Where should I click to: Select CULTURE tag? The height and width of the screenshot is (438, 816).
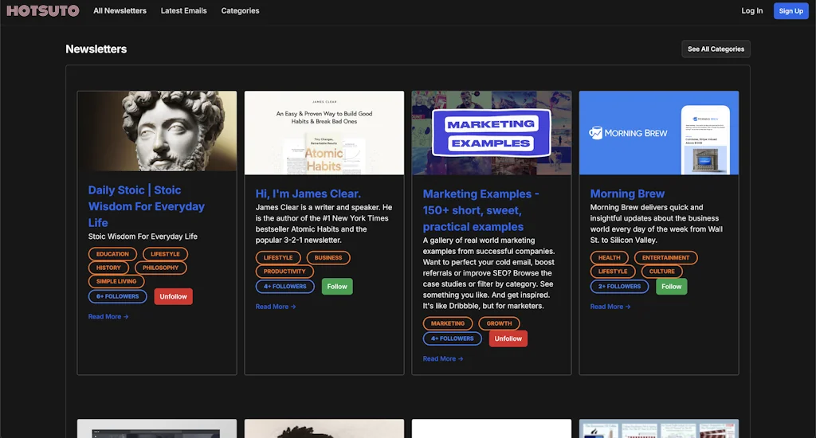tap(661, 271)
